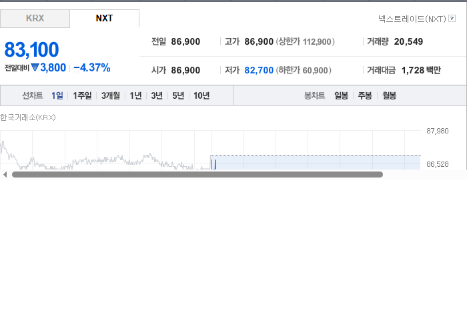Click the 거래대금 value 1,728 백만
This screenshot has width=467, height=327.
tap(421, 70)
